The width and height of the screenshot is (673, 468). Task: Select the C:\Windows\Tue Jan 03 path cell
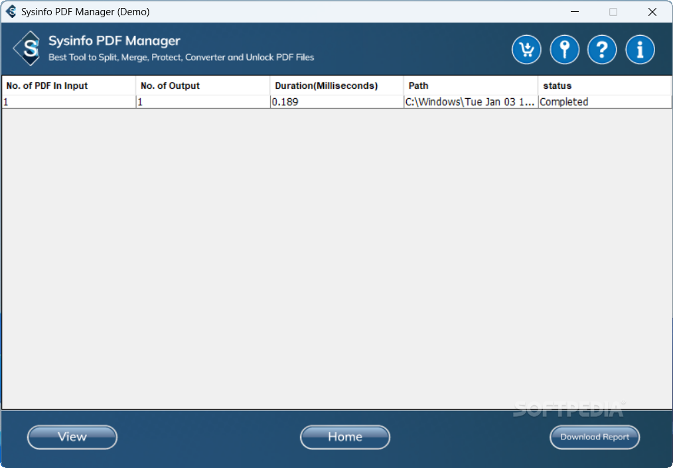click(x=471, y=102)
